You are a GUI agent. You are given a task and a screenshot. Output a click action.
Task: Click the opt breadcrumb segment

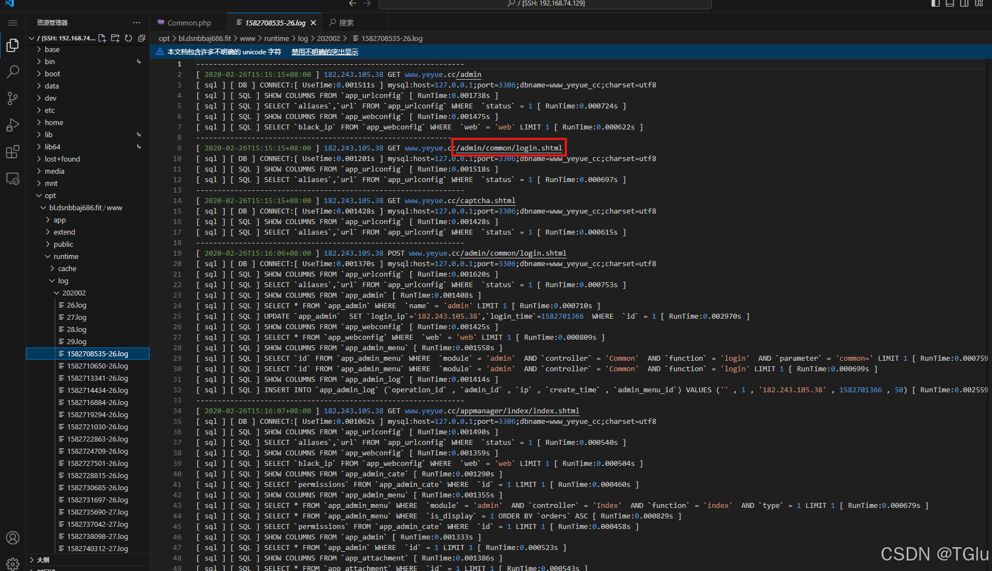pyautogui.click(x=164, y=38)
